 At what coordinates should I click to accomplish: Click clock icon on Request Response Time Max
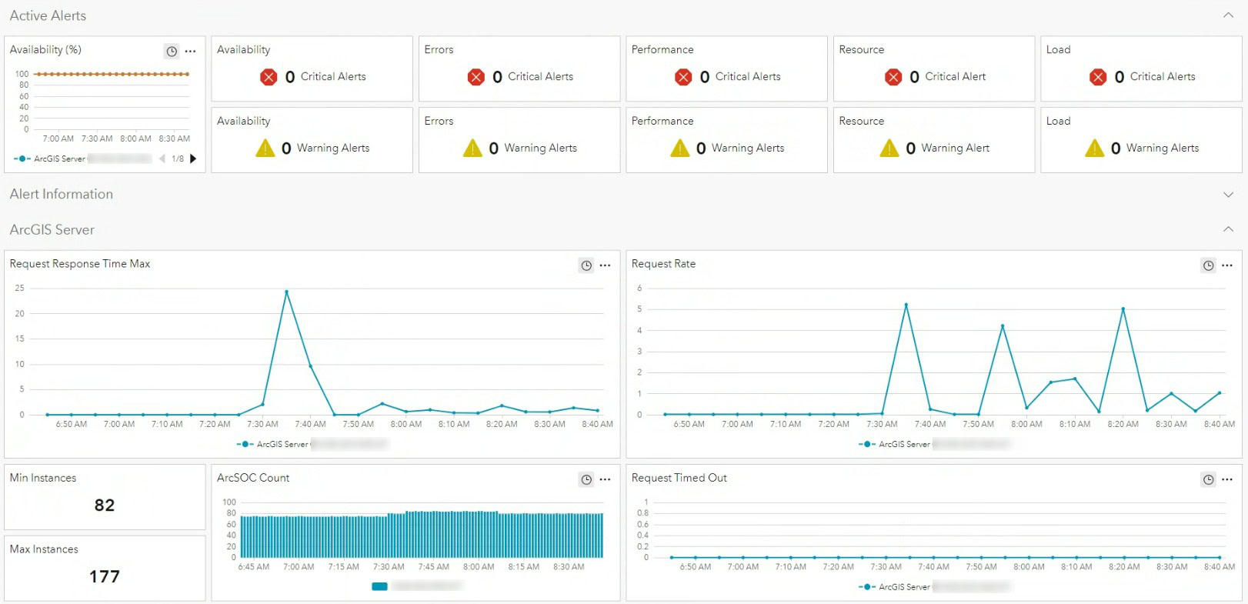click(586, 265)
